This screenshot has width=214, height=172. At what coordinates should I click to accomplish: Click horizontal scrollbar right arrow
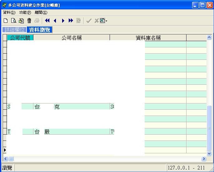tap(204, 159)
